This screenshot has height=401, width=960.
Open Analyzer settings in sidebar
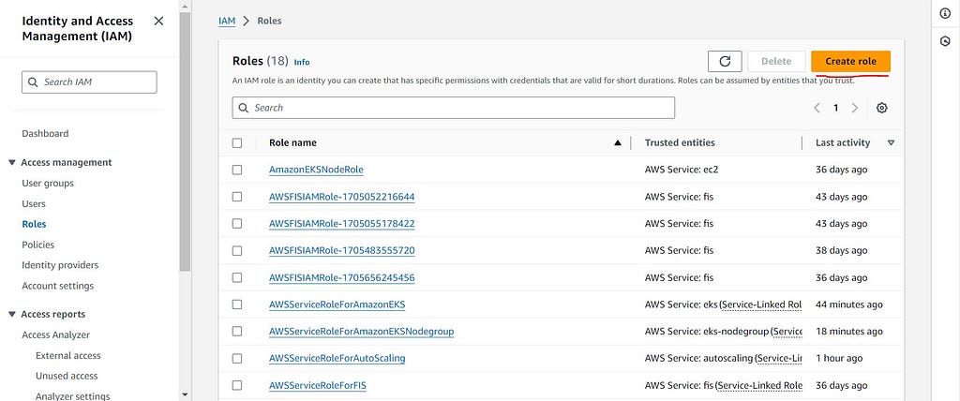pos(73,396)
